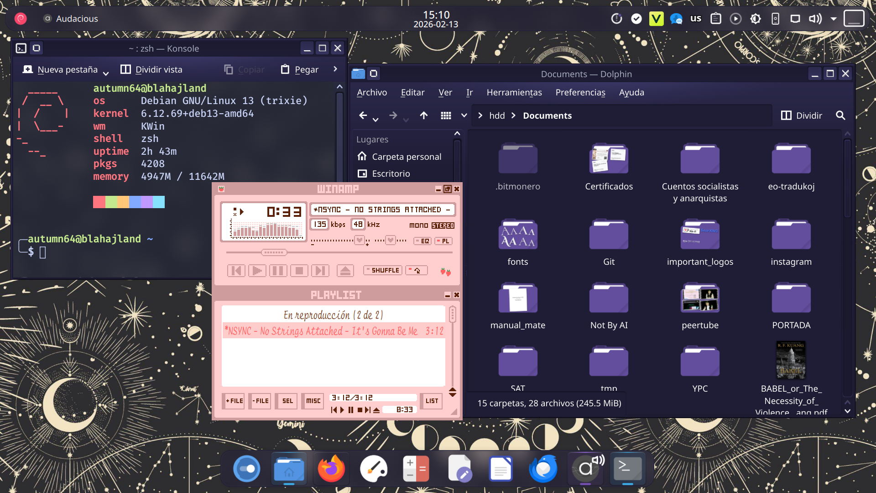This screenshot has height=493, width=876.
Task: Toggle the EQ equalizer window
Action: click(x=422, y=241)
